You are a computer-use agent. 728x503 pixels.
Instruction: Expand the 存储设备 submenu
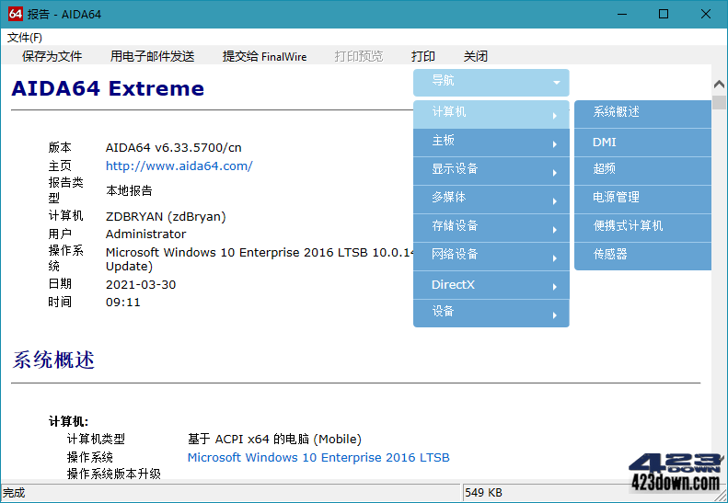pyautogui.click(x=491, y=228)
